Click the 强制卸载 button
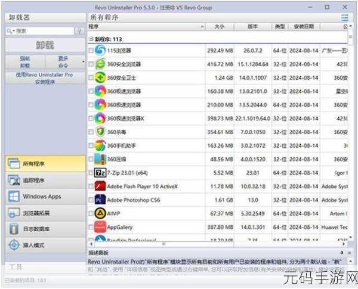This screenshot has height=289, width=358. 25,62
